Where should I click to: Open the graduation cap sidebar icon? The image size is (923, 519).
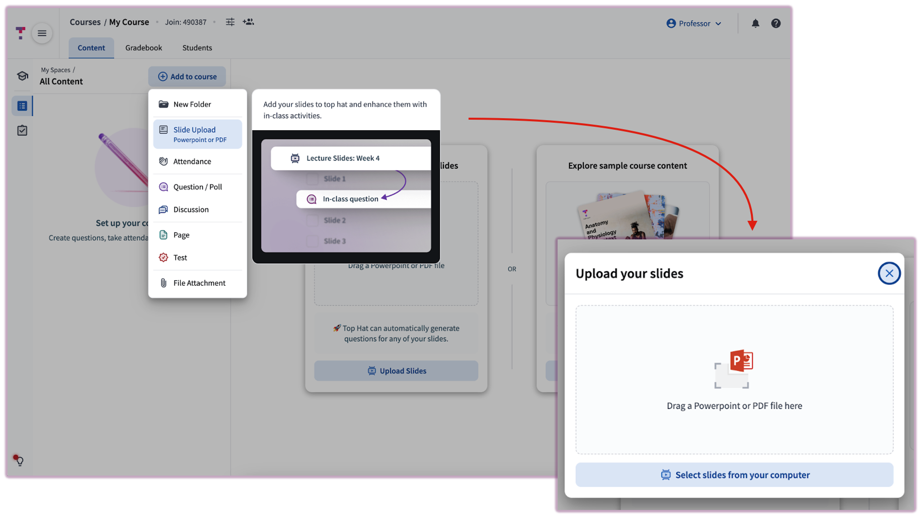(22, 76)
